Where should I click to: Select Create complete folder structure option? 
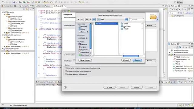click(66, 71)
